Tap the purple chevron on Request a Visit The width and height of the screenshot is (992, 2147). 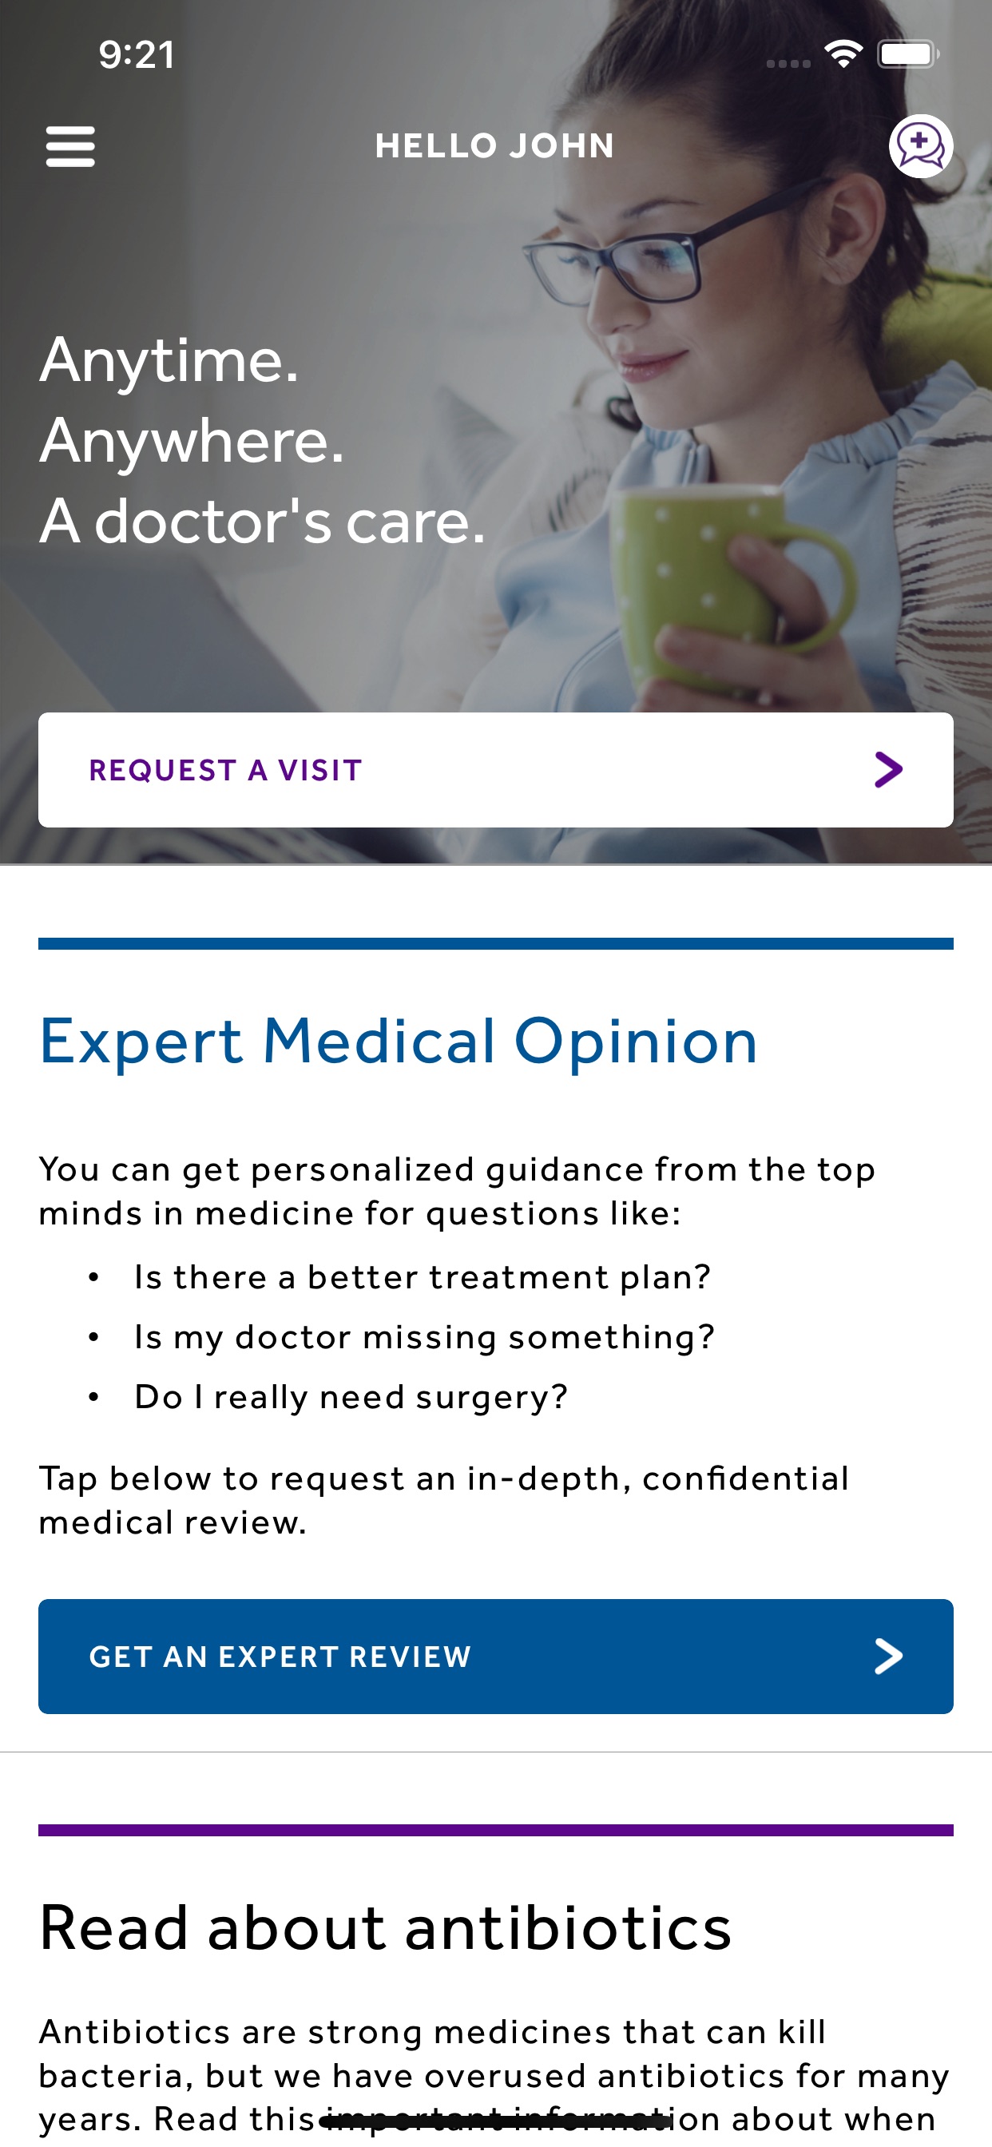(x=889, y=769)
